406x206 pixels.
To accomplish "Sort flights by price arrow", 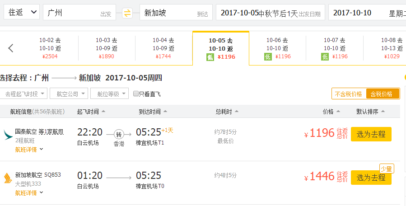I will (x=338, y=112).
